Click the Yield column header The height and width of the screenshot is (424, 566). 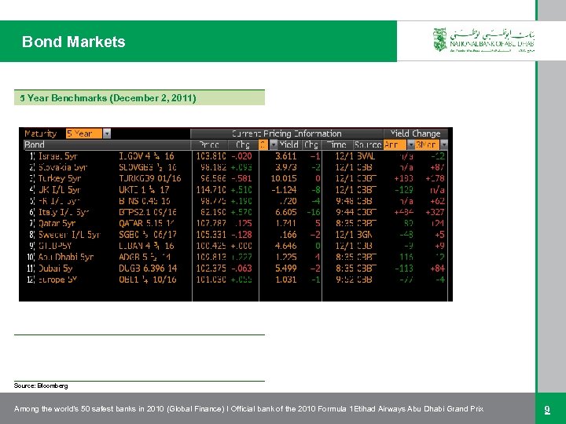point(289,144)
